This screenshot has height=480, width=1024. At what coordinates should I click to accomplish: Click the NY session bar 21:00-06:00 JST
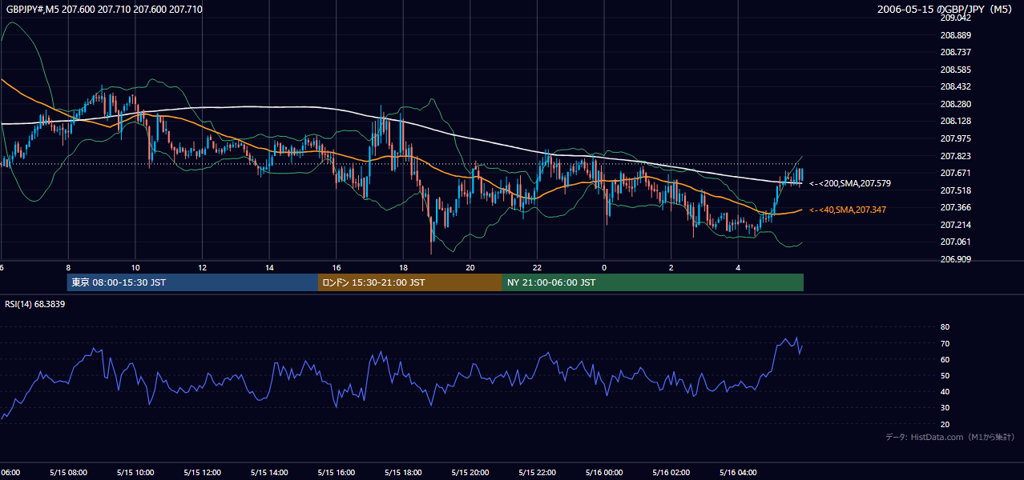click(653, 282)
